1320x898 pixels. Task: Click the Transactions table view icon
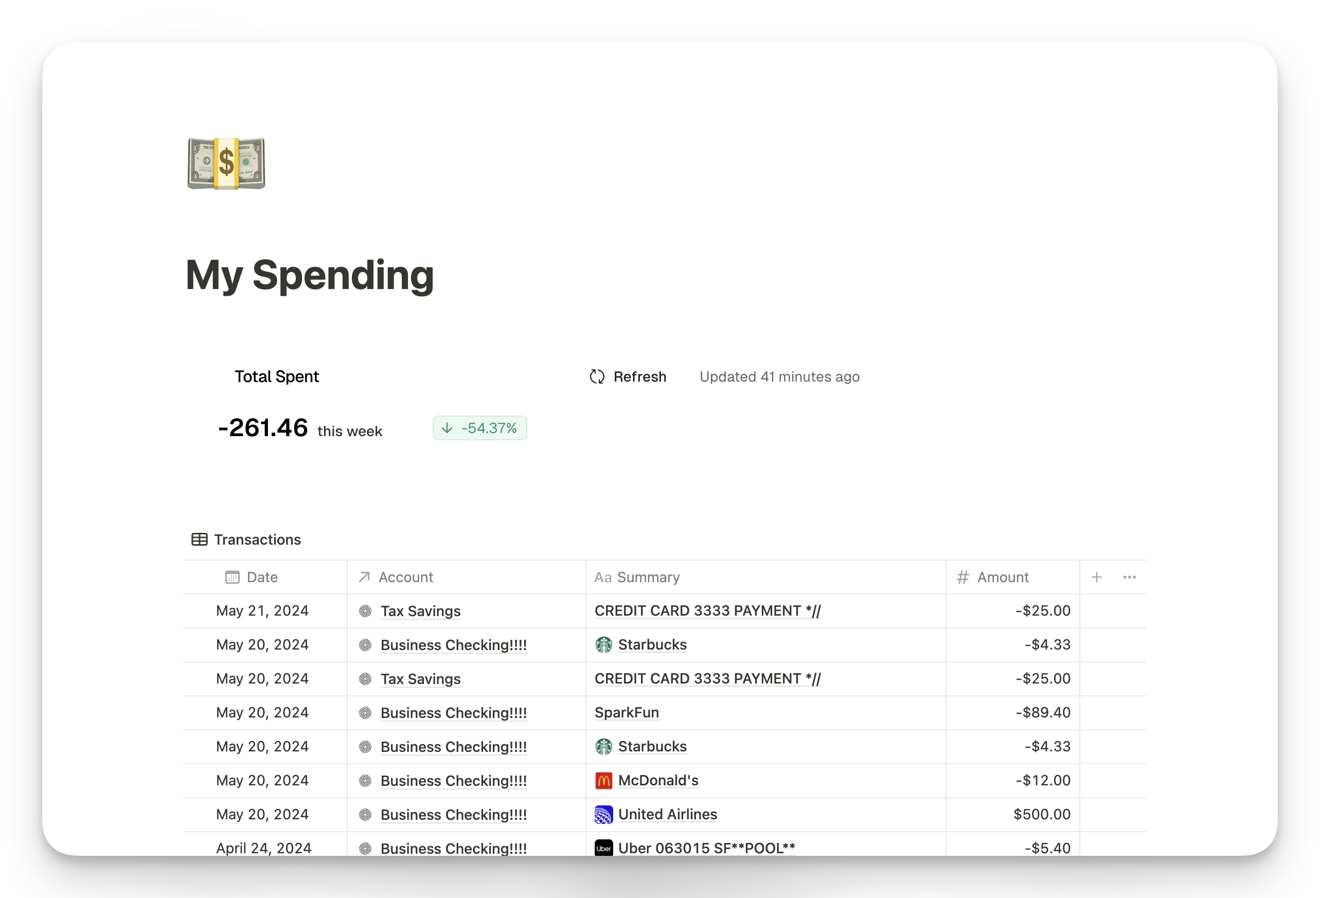[200, 540]
